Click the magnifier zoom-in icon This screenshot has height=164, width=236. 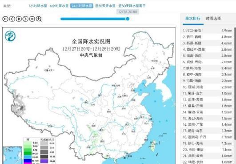[39, 19]
